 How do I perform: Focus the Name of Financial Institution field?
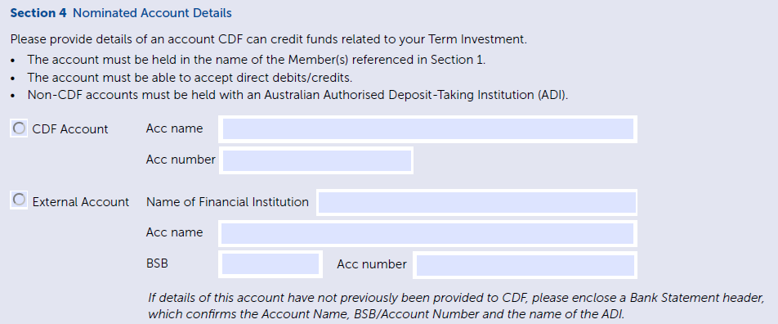tap(476, 202)
